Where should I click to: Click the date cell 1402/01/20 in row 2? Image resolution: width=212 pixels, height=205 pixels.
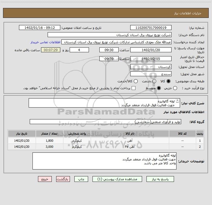[22, 147]
